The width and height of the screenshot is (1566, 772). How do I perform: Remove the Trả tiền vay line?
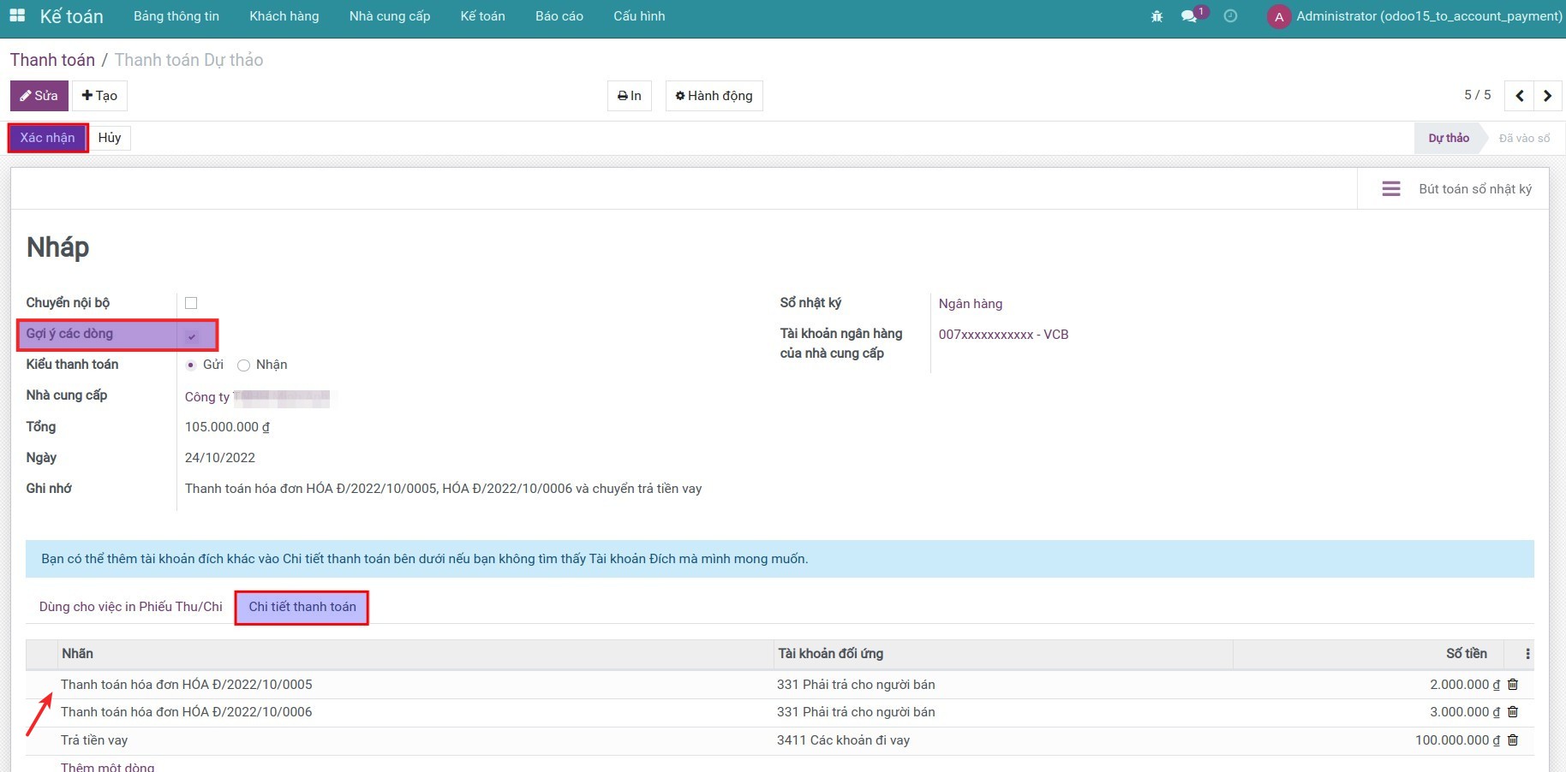pyautogui.click(x=1513, y=740)
